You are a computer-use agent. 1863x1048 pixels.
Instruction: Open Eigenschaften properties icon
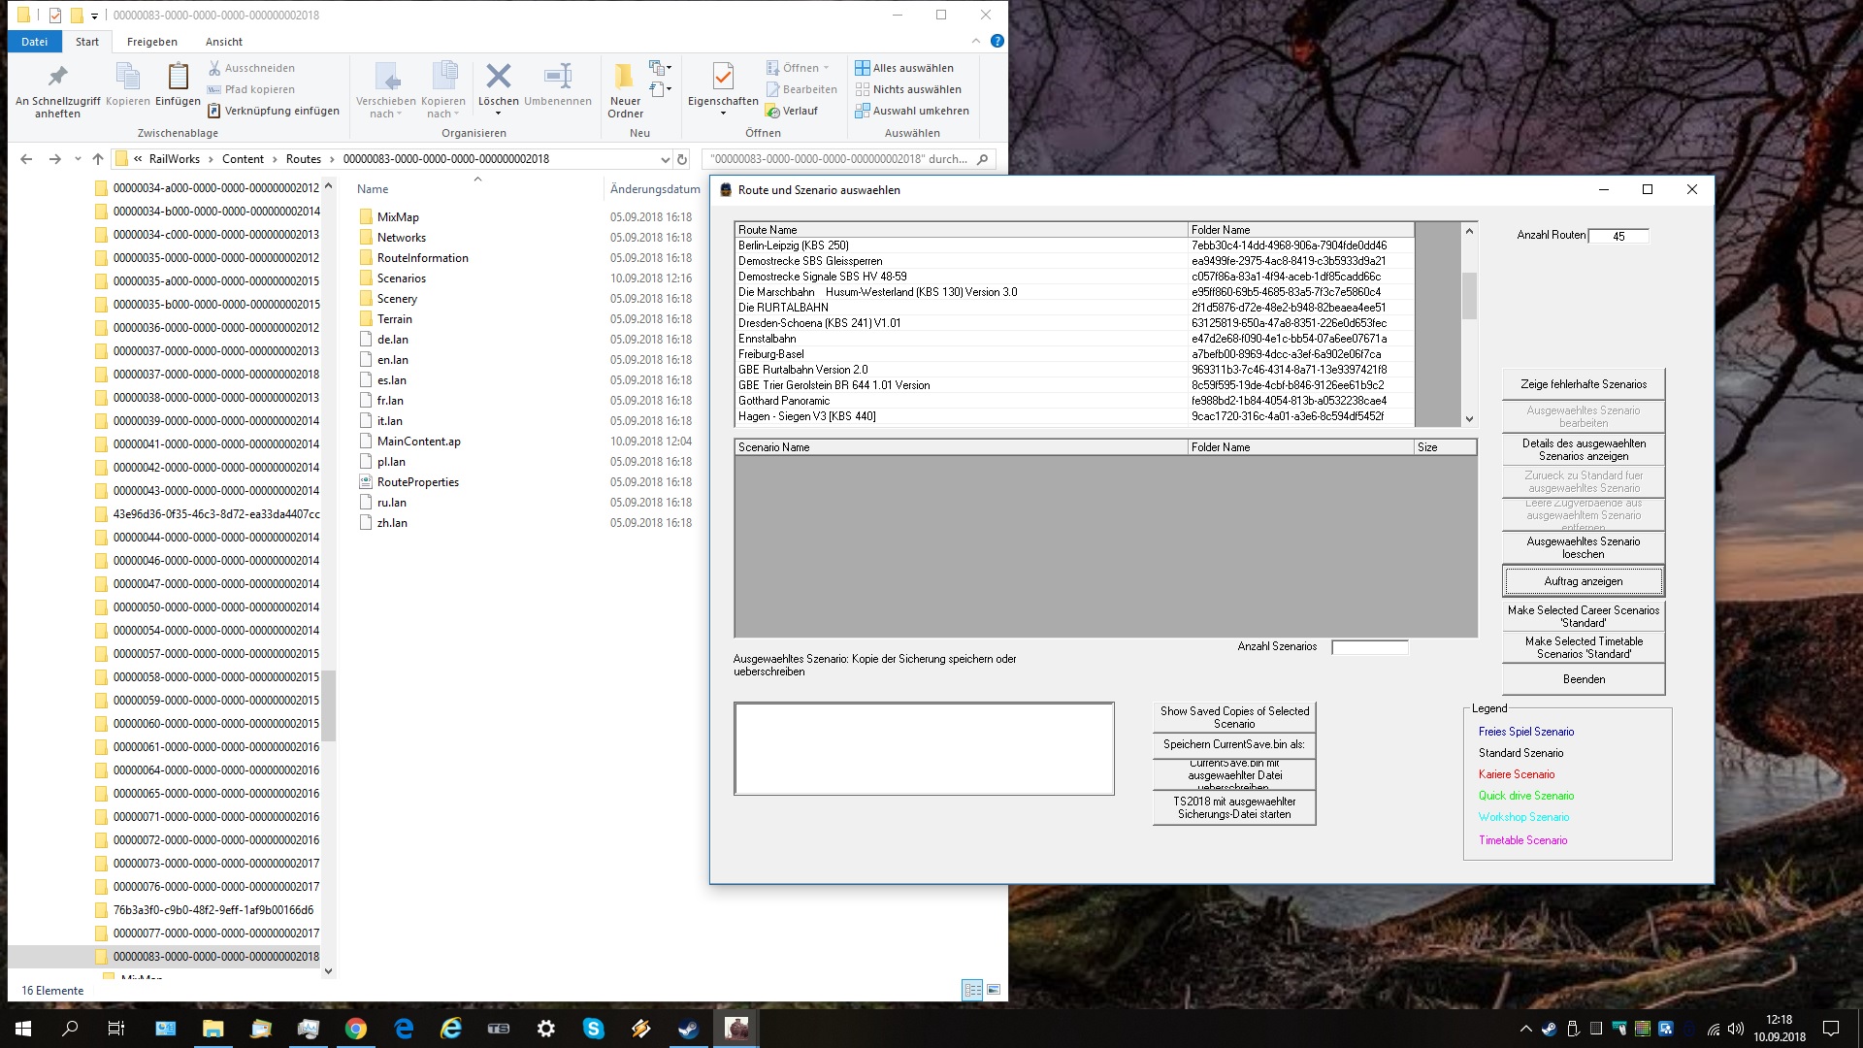pyautogui.click(x=722, y=76)
